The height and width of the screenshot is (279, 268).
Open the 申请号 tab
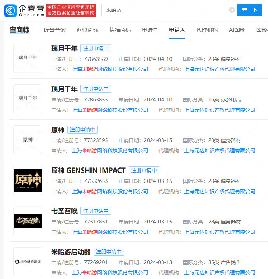tap(150, 30)
